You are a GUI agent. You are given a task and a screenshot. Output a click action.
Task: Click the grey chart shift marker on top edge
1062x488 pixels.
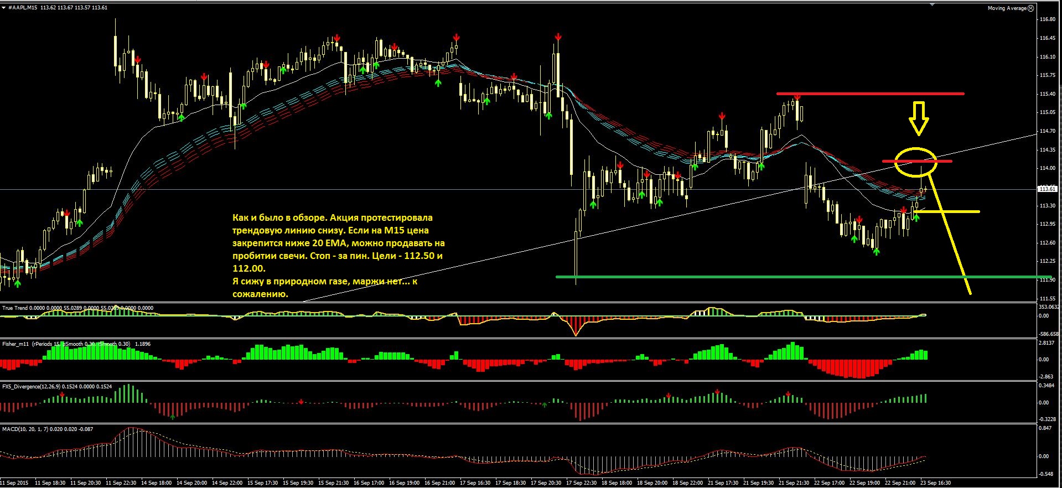[932, 5]
